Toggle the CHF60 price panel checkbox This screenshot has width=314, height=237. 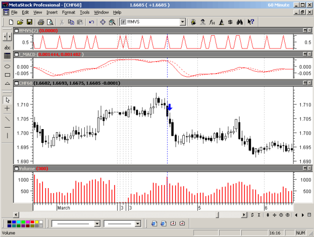[17, 83]
